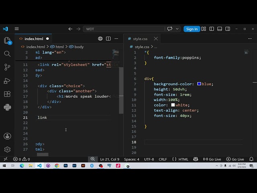257x193 pixels.
Task: Click html in the breadcrumb
Action: (x=60, y=47)
